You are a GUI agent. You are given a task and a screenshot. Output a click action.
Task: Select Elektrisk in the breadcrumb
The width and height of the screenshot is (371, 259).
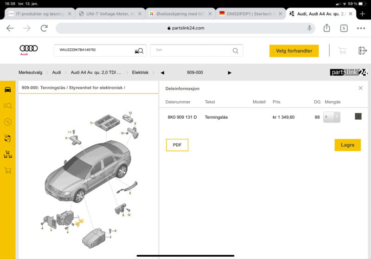(140, 73)
